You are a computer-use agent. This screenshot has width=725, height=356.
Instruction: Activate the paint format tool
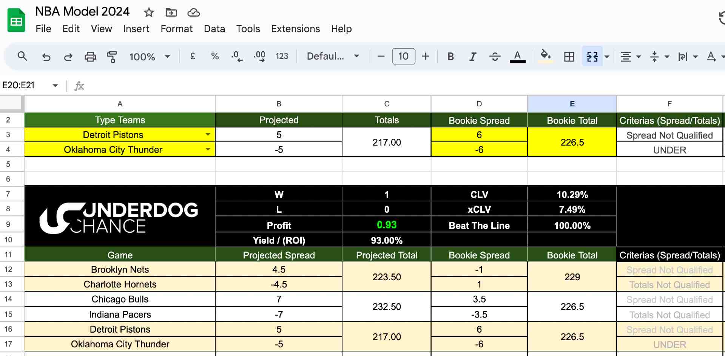tap(112, 57)
